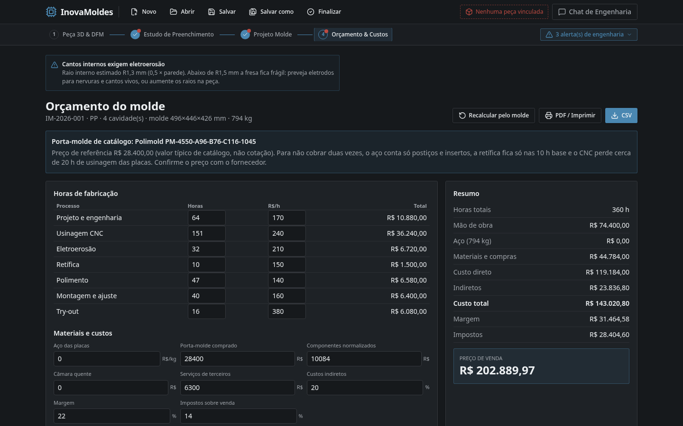Edit Impostos sobre venda field

238,416
